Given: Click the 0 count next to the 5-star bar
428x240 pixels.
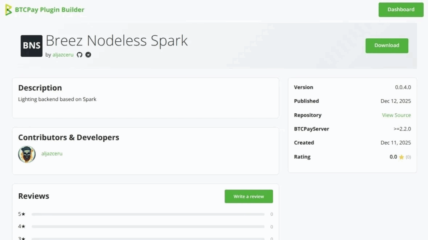Looking at the screenshot, I should click(271, 214).
